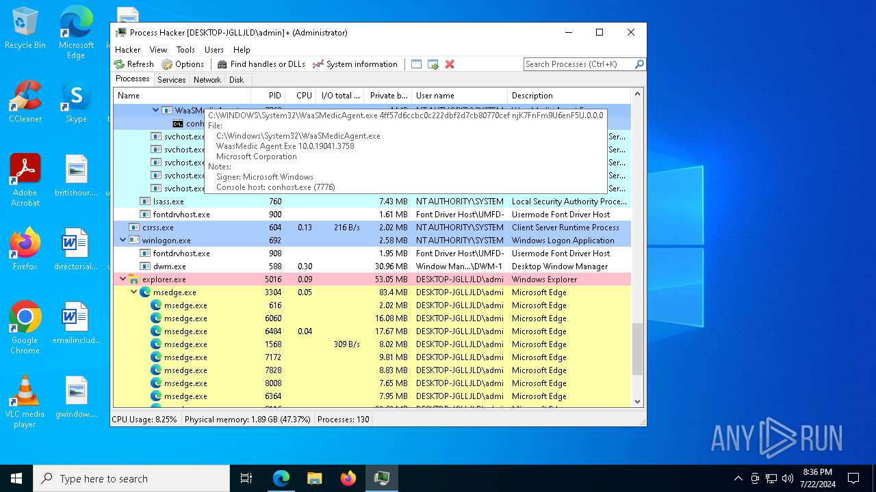Click Physical memory status bar entry
Screen dimensions: 876x492
tap(247, 420)
